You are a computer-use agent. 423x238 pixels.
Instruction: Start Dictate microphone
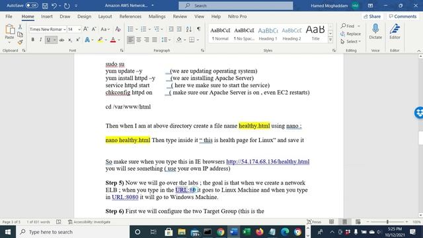point(375,32)
